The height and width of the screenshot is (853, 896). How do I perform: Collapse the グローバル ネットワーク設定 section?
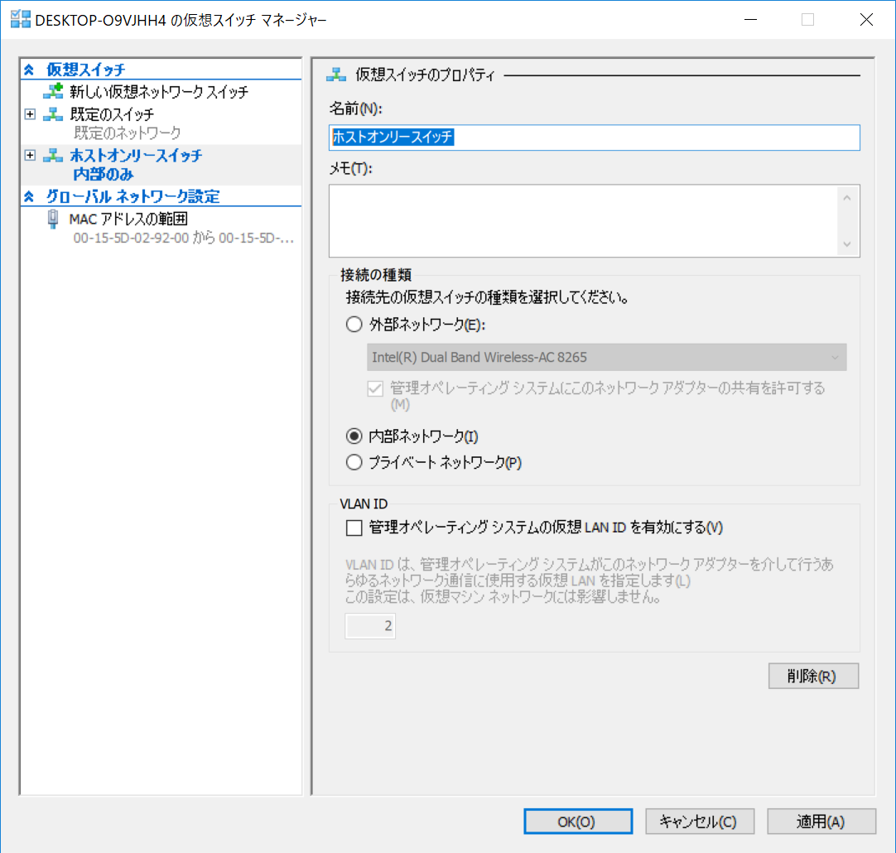coord(29,196)
